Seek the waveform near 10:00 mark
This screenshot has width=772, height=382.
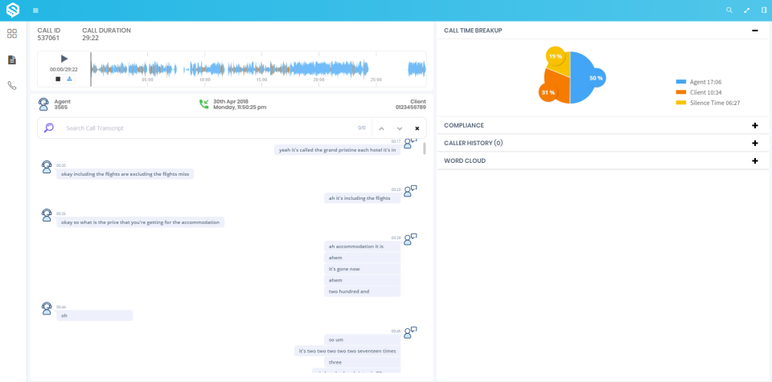(x=205, y=70)
